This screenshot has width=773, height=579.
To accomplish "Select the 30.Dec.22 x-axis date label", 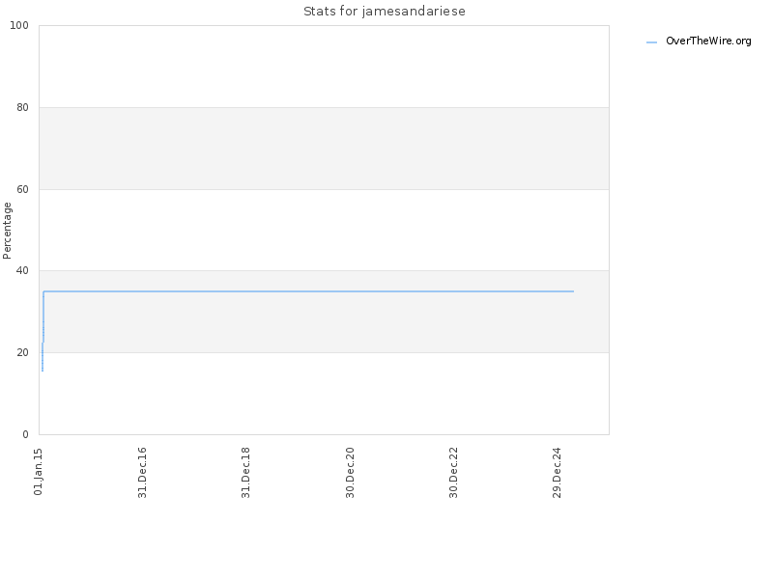I will pos(453,472).
